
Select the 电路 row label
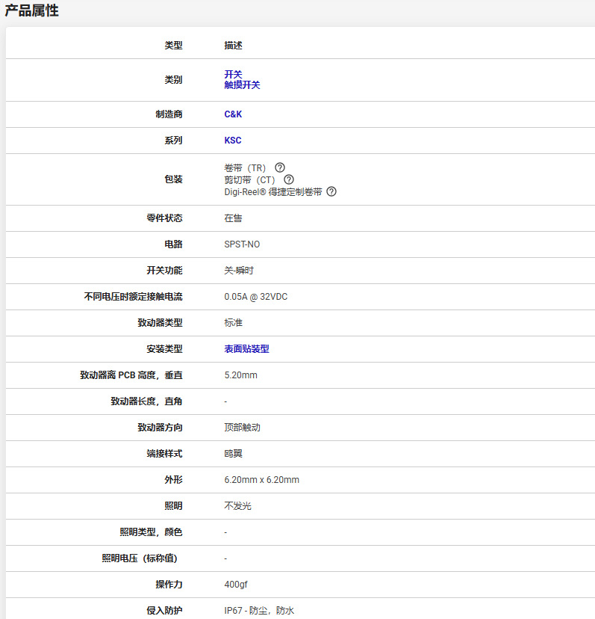[x=173, y=244]
